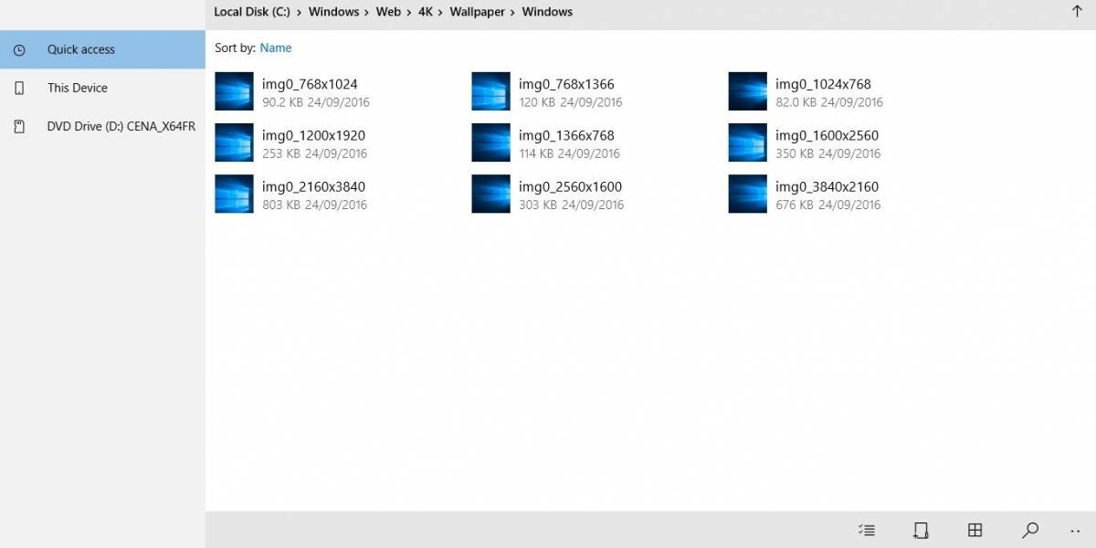
Task: Switch layout using grid view icon
Action: coord(975,530)
